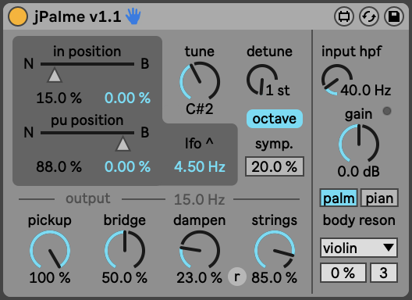Open the violin body reson dropdown
Screen dimensions: 412x300
tap(359, 248)
